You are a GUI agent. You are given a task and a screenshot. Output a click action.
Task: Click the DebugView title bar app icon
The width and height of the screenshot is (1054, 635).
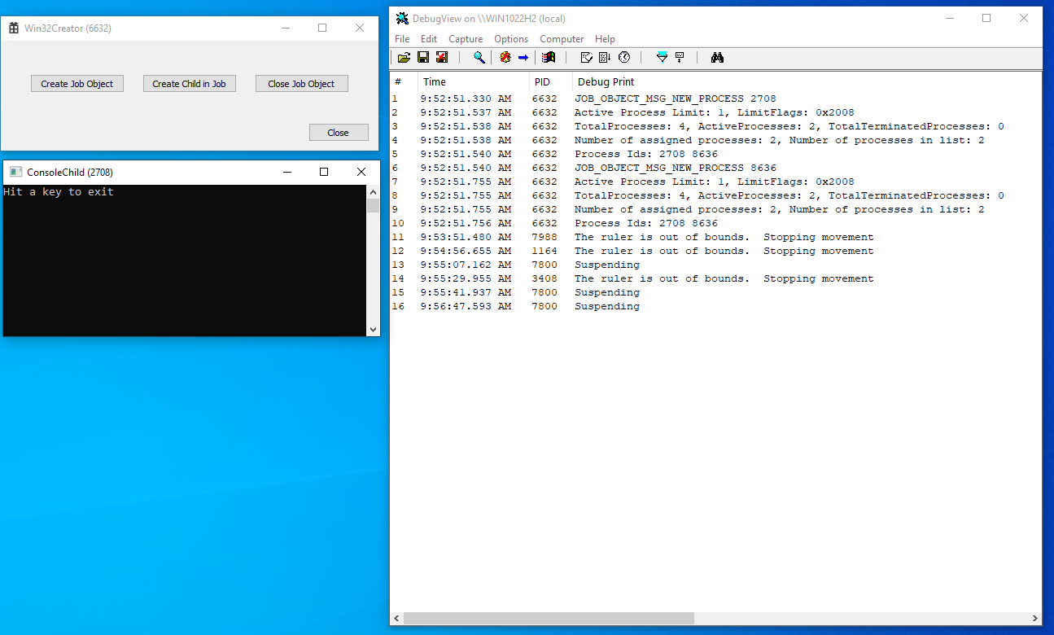(x=402, y=18)
